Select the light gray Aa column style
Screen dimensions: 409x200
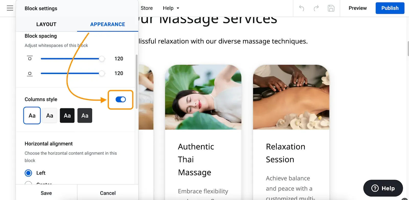click(50, 115)
